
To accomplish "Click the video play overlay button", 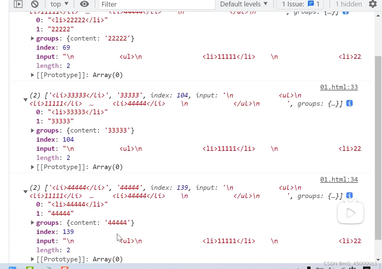I will pyautogui.click(x=350, y=213).
